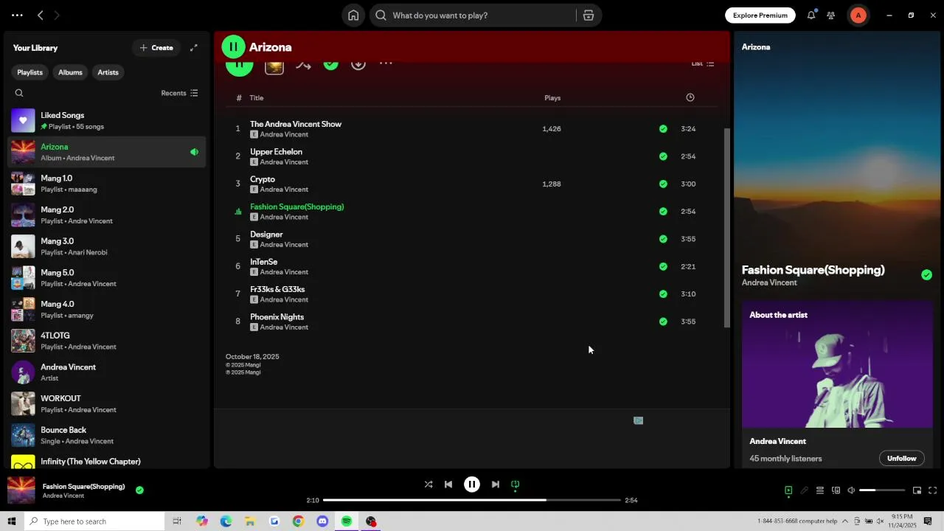The width and height of the screenshot is (944, 531).
Task: Toggle saved check in the bottom player bar
Action: [x=139, y=490]
